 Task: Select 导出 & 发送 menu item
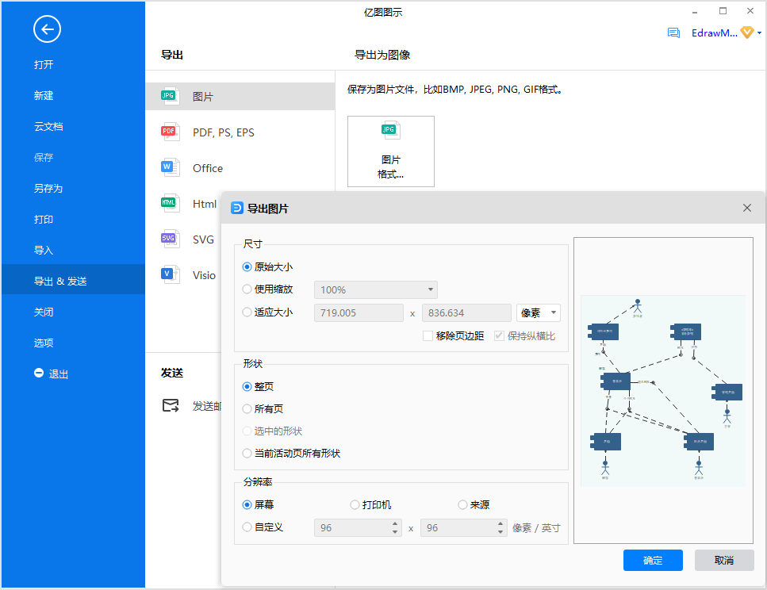pos(74,281)
